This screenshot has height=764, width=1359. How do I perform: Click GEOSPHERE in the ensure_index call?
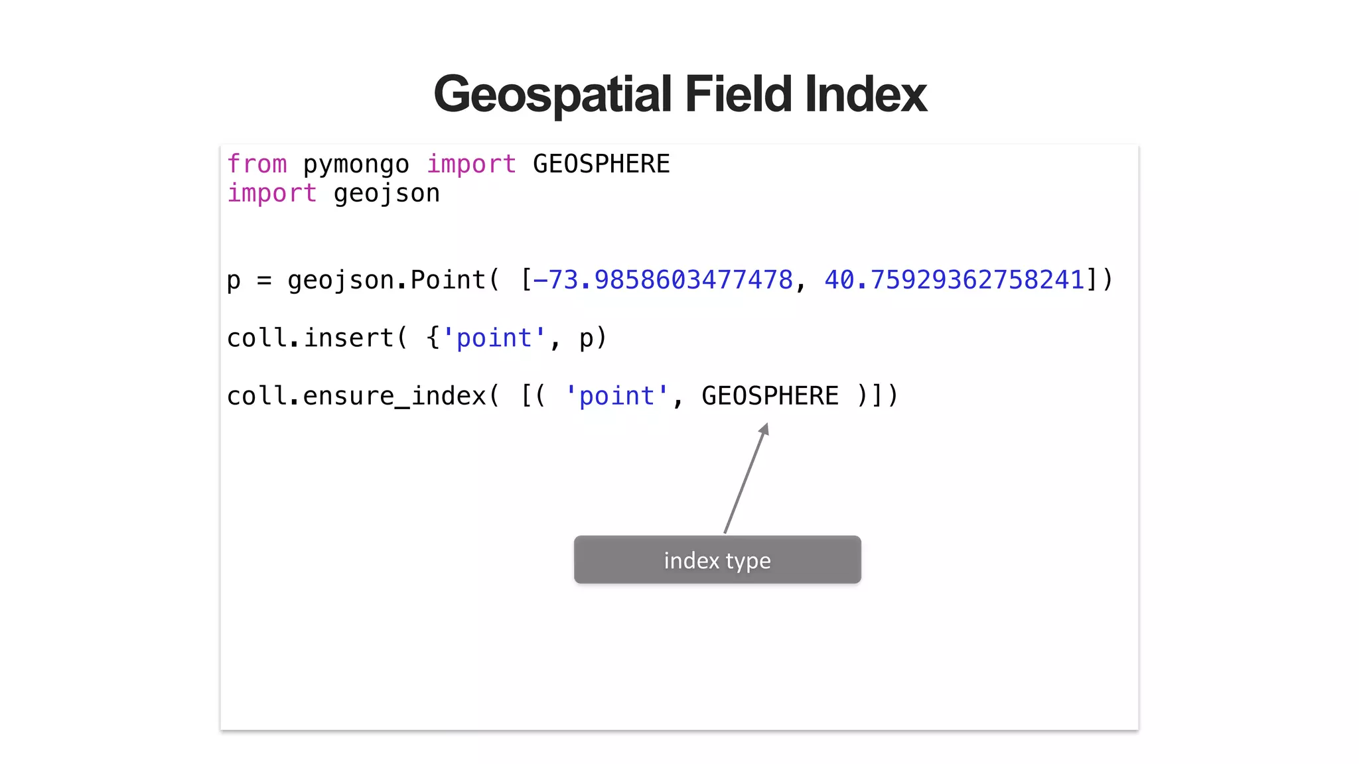pyautogui.click(x=770, y=396)
